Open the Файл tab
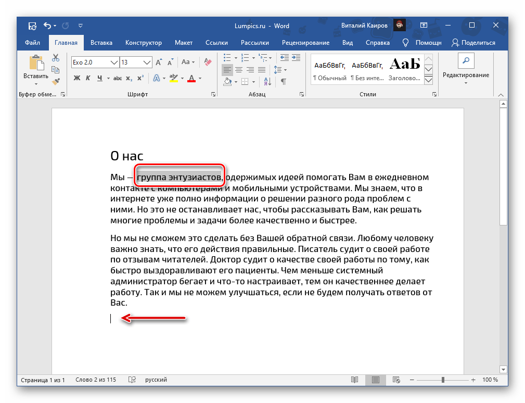The height and width of the screenshot is (403, 525). pos(32,43)
